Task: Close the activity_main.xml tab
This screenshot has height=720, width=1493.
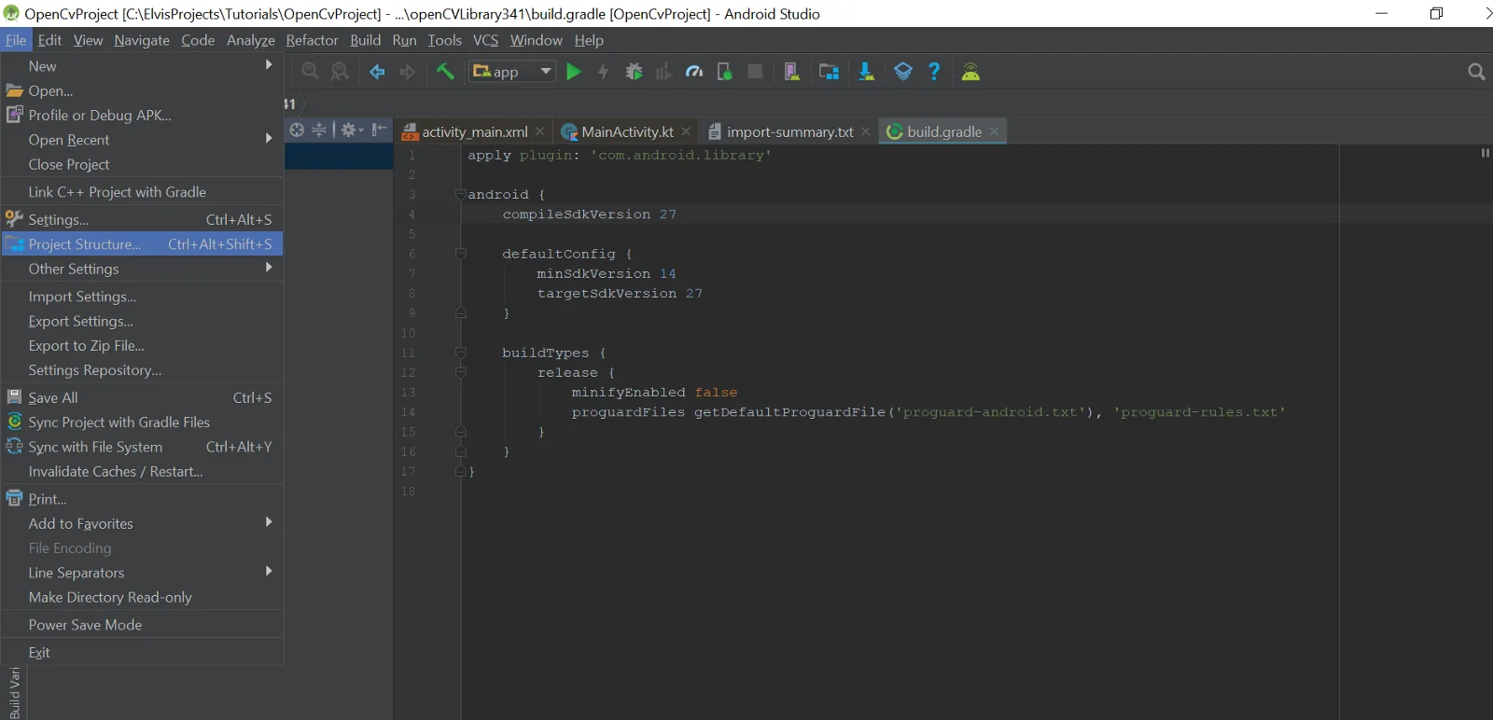Action: point(539,132)
